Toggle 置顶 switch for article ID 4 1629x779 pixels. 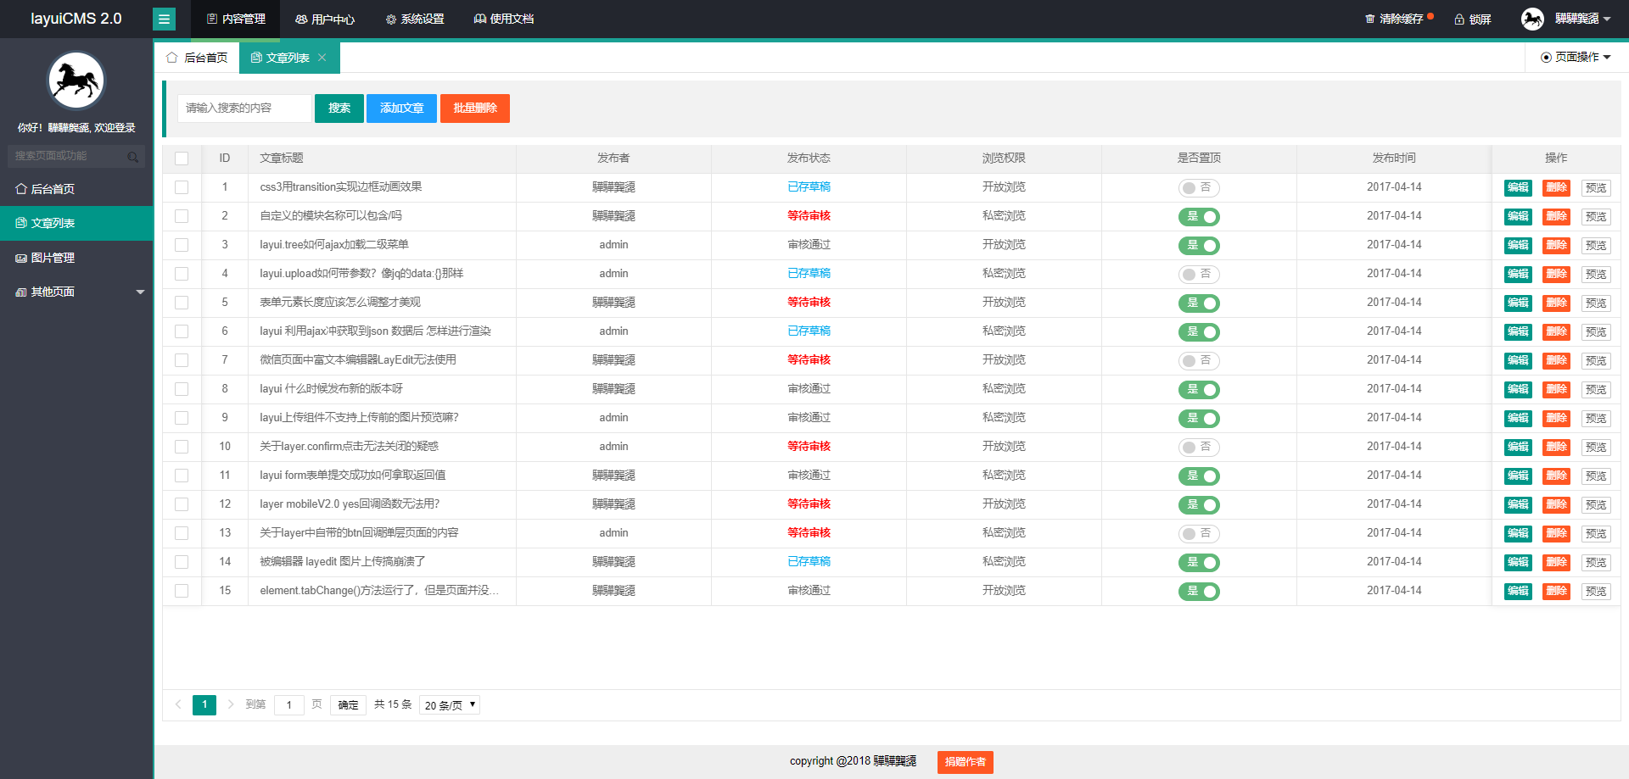[1199, 275]
